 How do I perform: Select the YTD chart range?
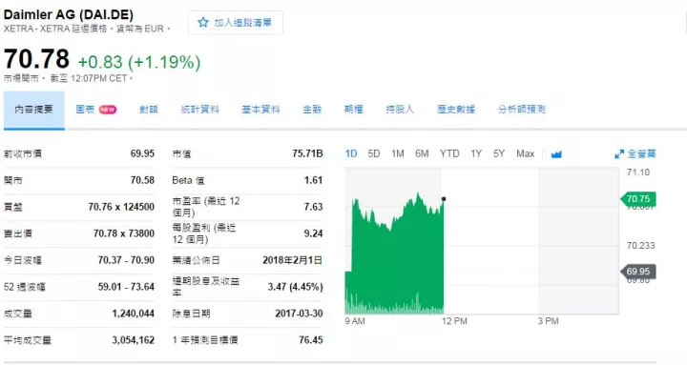click(x=449, y=153)
